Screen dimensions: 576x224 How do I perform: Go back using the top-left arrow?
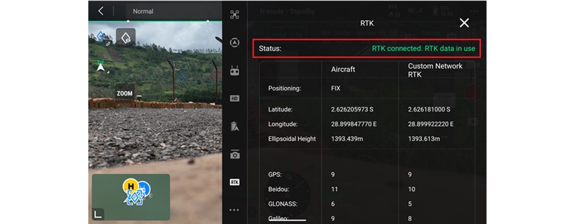[101, 11]
